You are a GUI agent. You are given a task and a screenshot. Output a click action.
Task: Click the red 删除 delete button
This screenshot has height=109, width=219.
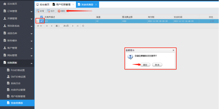click(61, 11)
